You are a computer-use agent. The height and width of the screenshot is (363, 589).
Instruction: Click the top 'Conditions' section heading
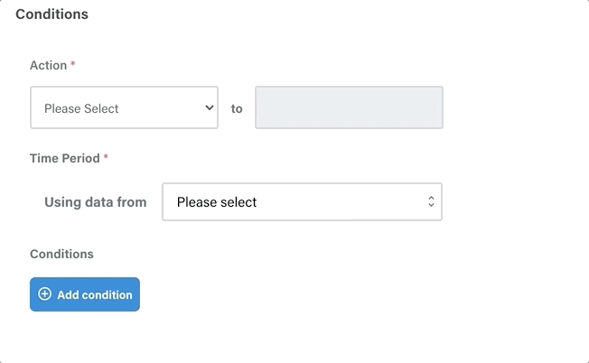[x=51, y=14]
